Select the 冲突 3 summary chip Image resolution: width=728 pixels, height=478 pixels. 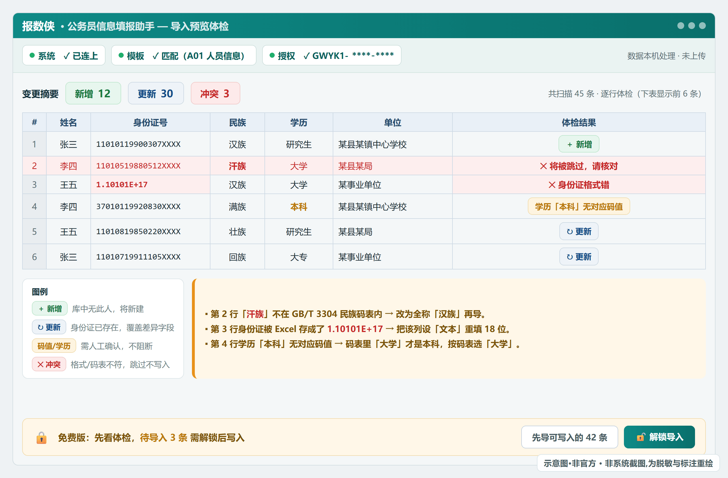click(x=215, y=93)
